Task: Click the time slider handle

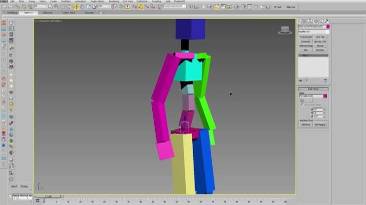Action: [x=48, y=196]
